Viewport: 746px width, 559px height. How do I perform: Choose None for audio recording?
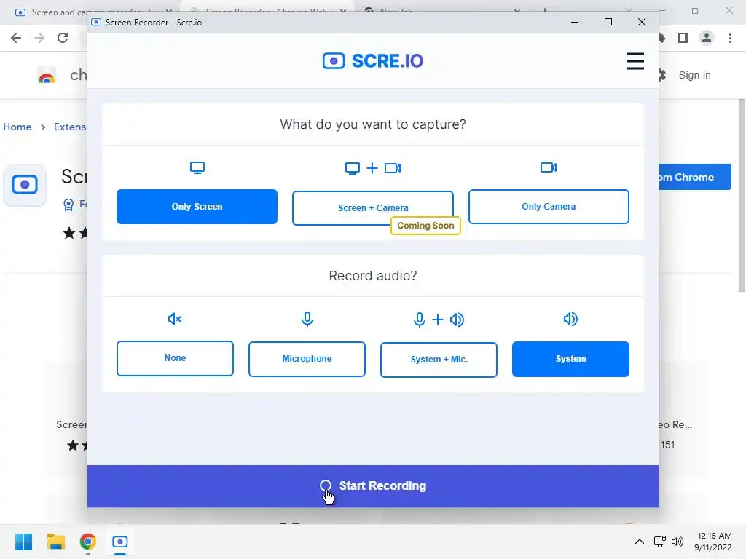coord(175,358)
